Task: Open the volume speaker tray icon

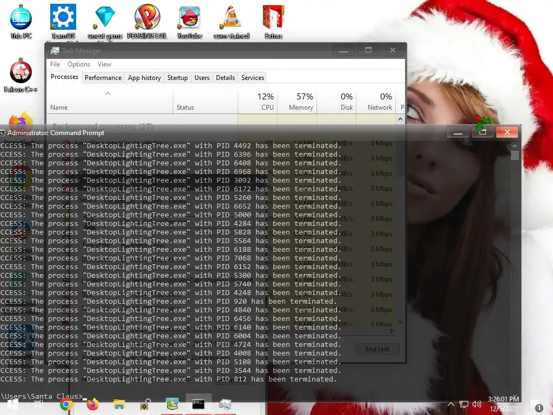Action: click(x=477, y=404)
